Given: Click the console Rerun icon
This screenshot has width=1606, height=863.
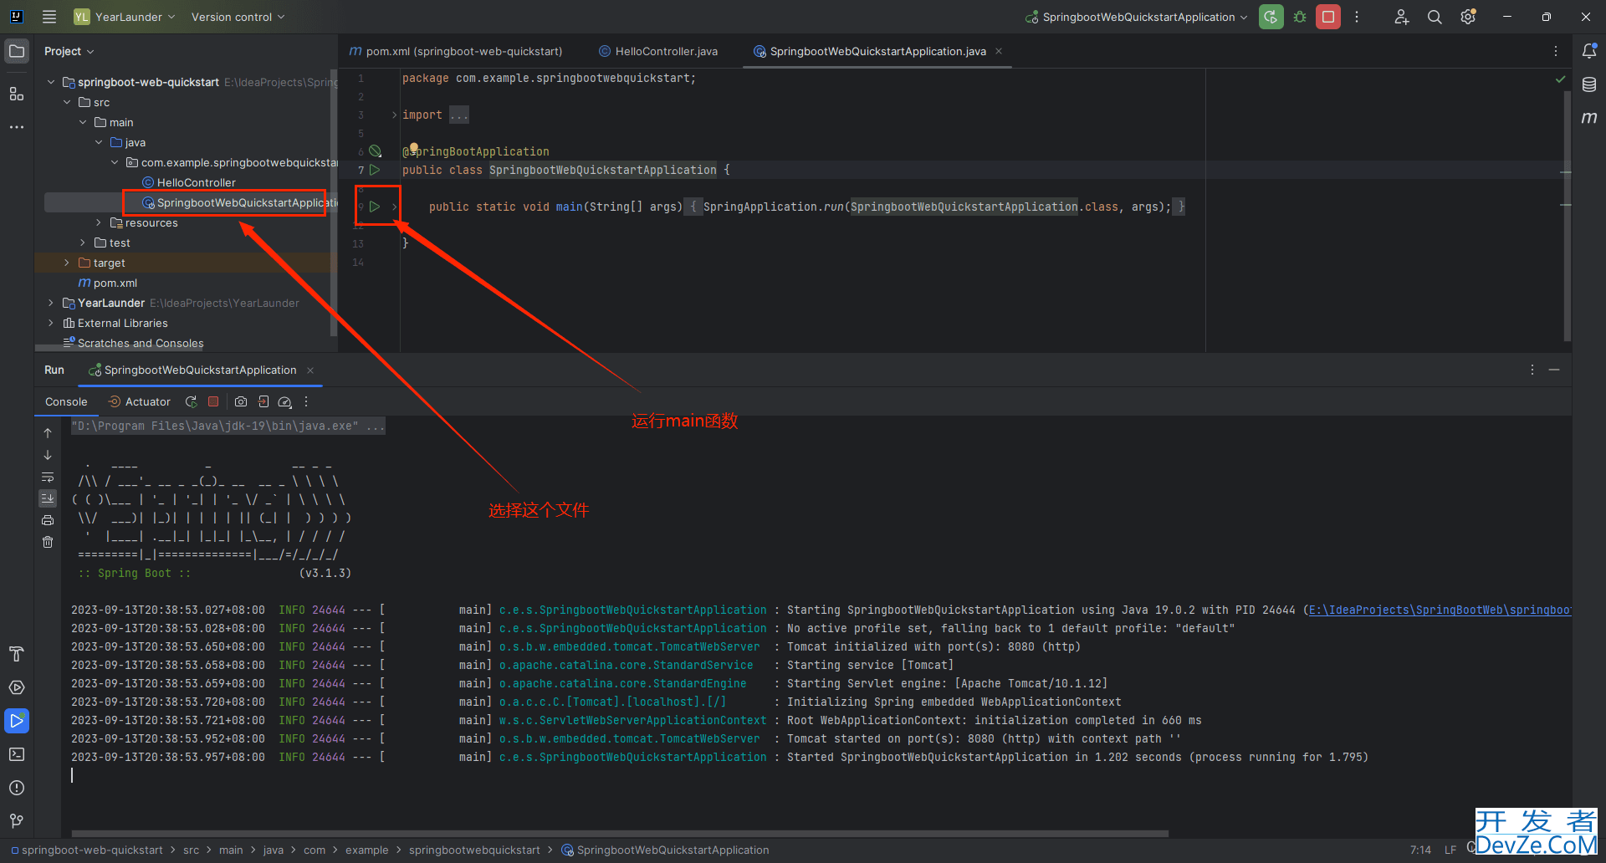Looking at the screenshot, I should point(192,401).
